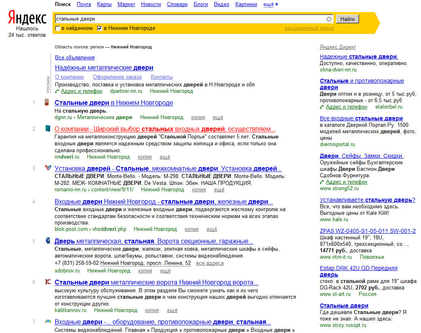Screen dimensions: 421x333
Task: Open 'Дверь металлическая, стальная' result
Action: (x=154, y=241)
